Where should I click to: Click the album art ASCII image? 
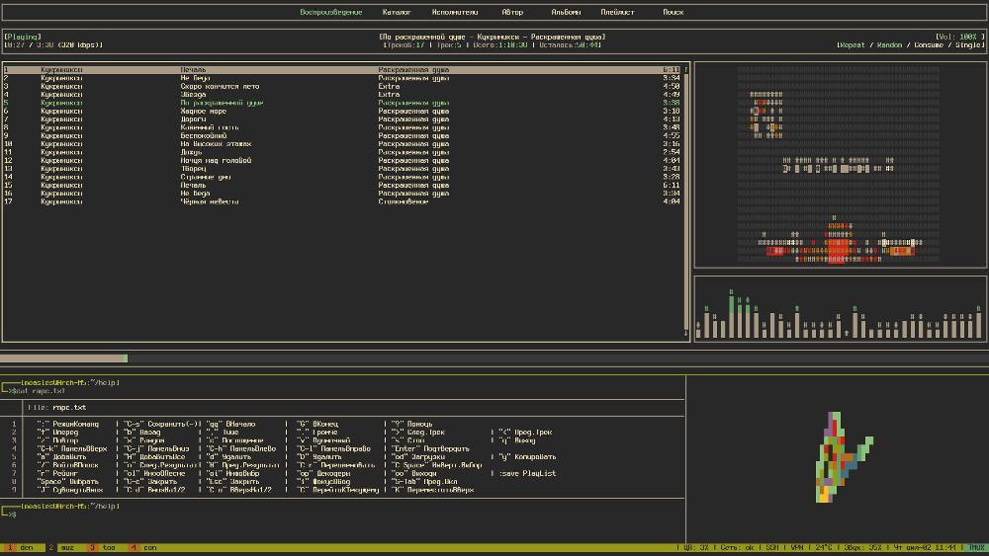(839, 164)
